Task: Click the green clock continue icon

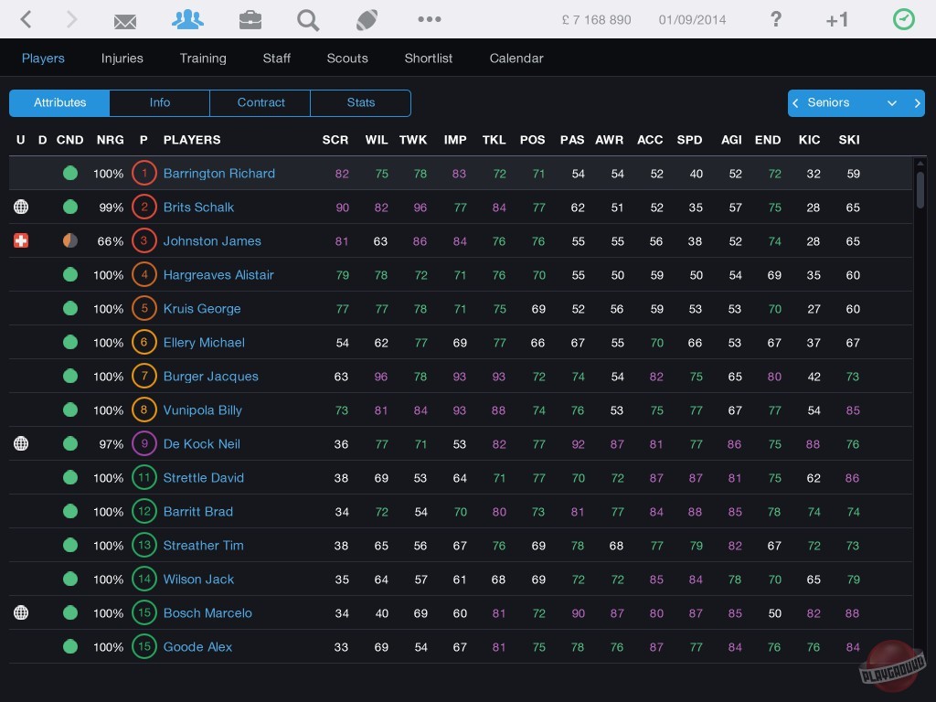Action: [x=903, y=19]
